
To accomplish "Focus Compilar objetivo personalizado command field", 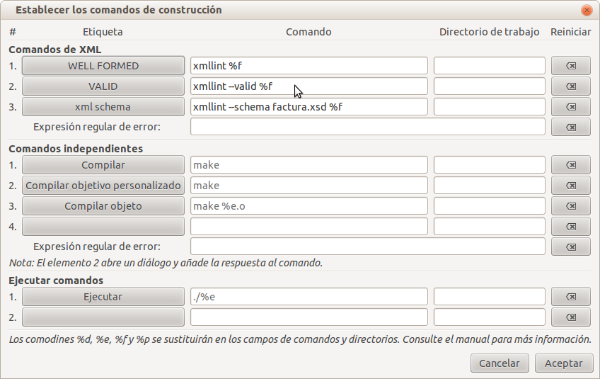I will coord(308,186).
